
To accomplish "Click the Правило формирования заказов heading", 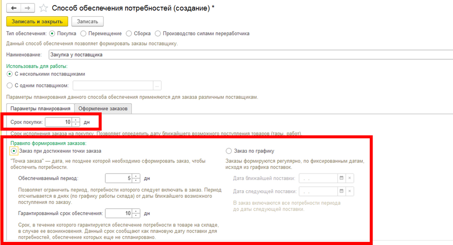I will tap(49, 143).
